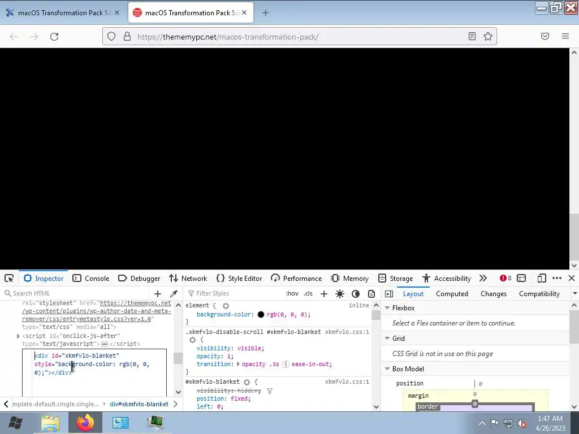This screenshot has width=579, height=434.
Task: Open the Accessibility tab
Action: click(x=447, y=278)
